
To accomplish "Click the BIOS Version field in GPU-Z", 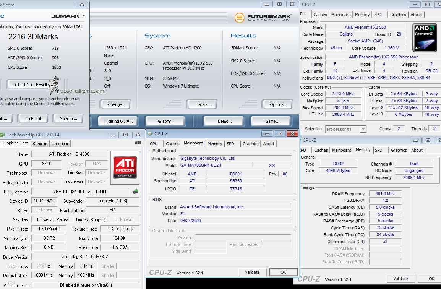I will [x=80, y=192].
